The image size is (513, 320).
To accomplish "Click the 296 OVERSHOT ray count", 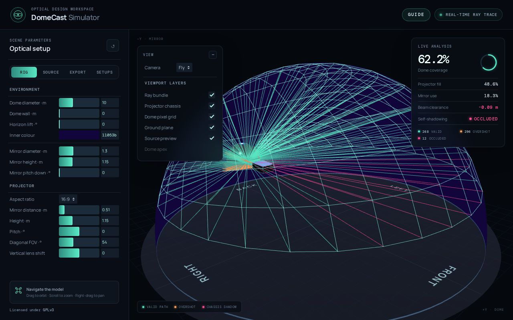I will (x=475, y=132).
